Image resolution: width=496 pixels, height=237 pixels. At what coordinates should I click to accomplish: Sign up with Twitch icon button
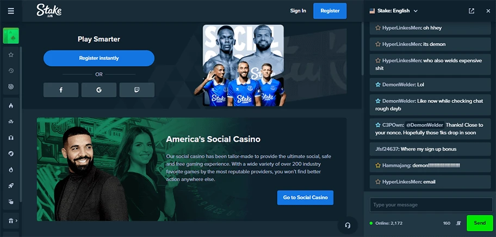point(137,90)
